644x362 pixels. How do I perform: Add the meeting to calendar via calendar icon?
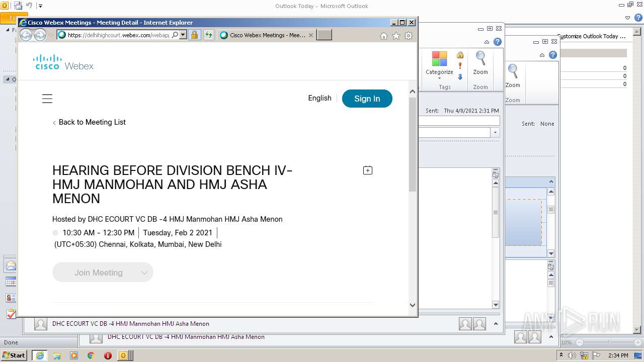(x=368, y=170)
